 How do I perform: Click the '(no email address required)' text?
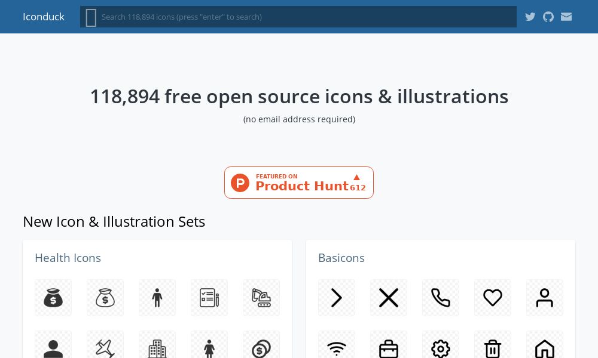point(299,119)
